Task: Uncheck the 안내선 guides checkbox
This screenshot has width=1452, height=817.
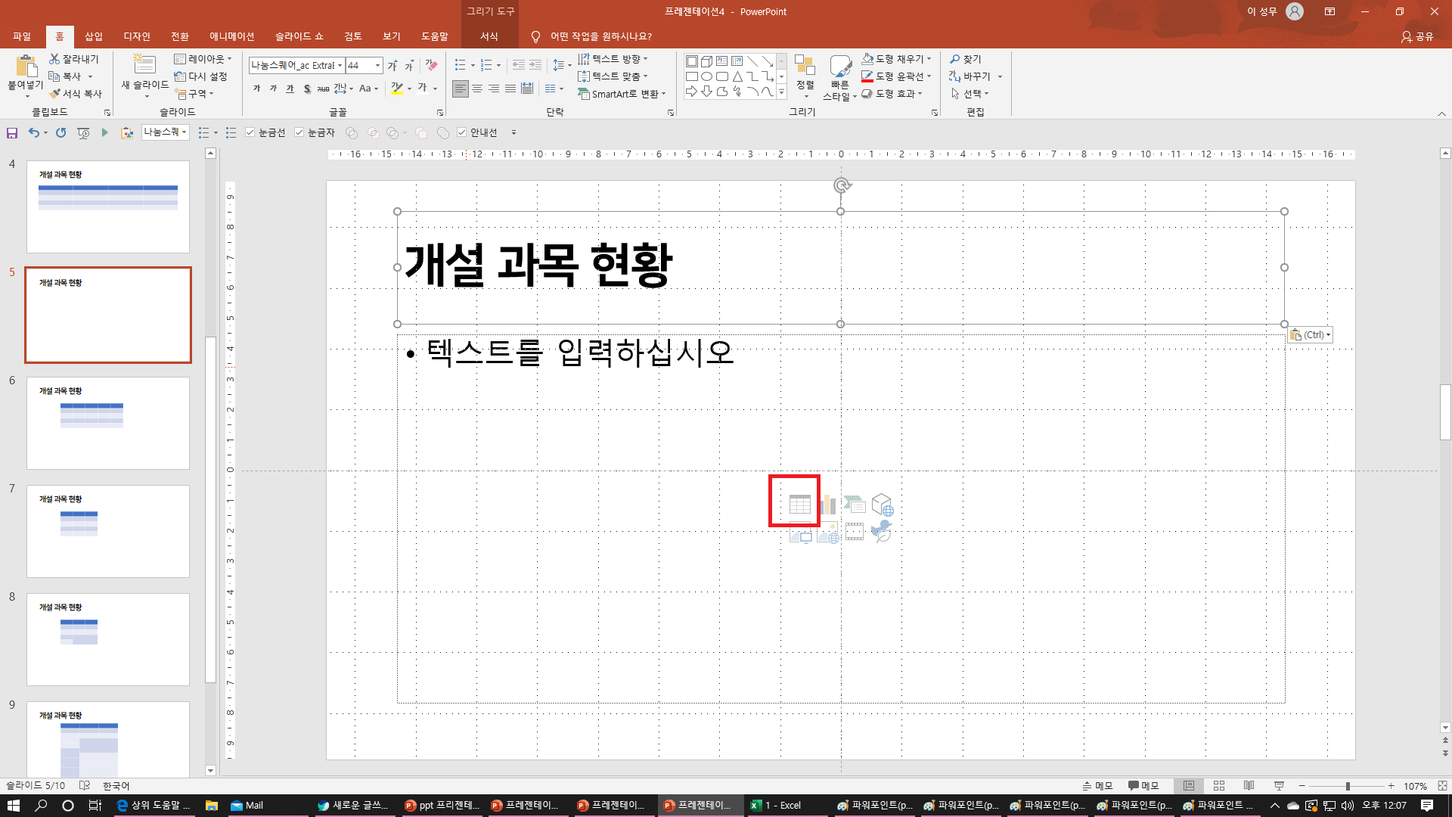Action: tap(462, 133)
